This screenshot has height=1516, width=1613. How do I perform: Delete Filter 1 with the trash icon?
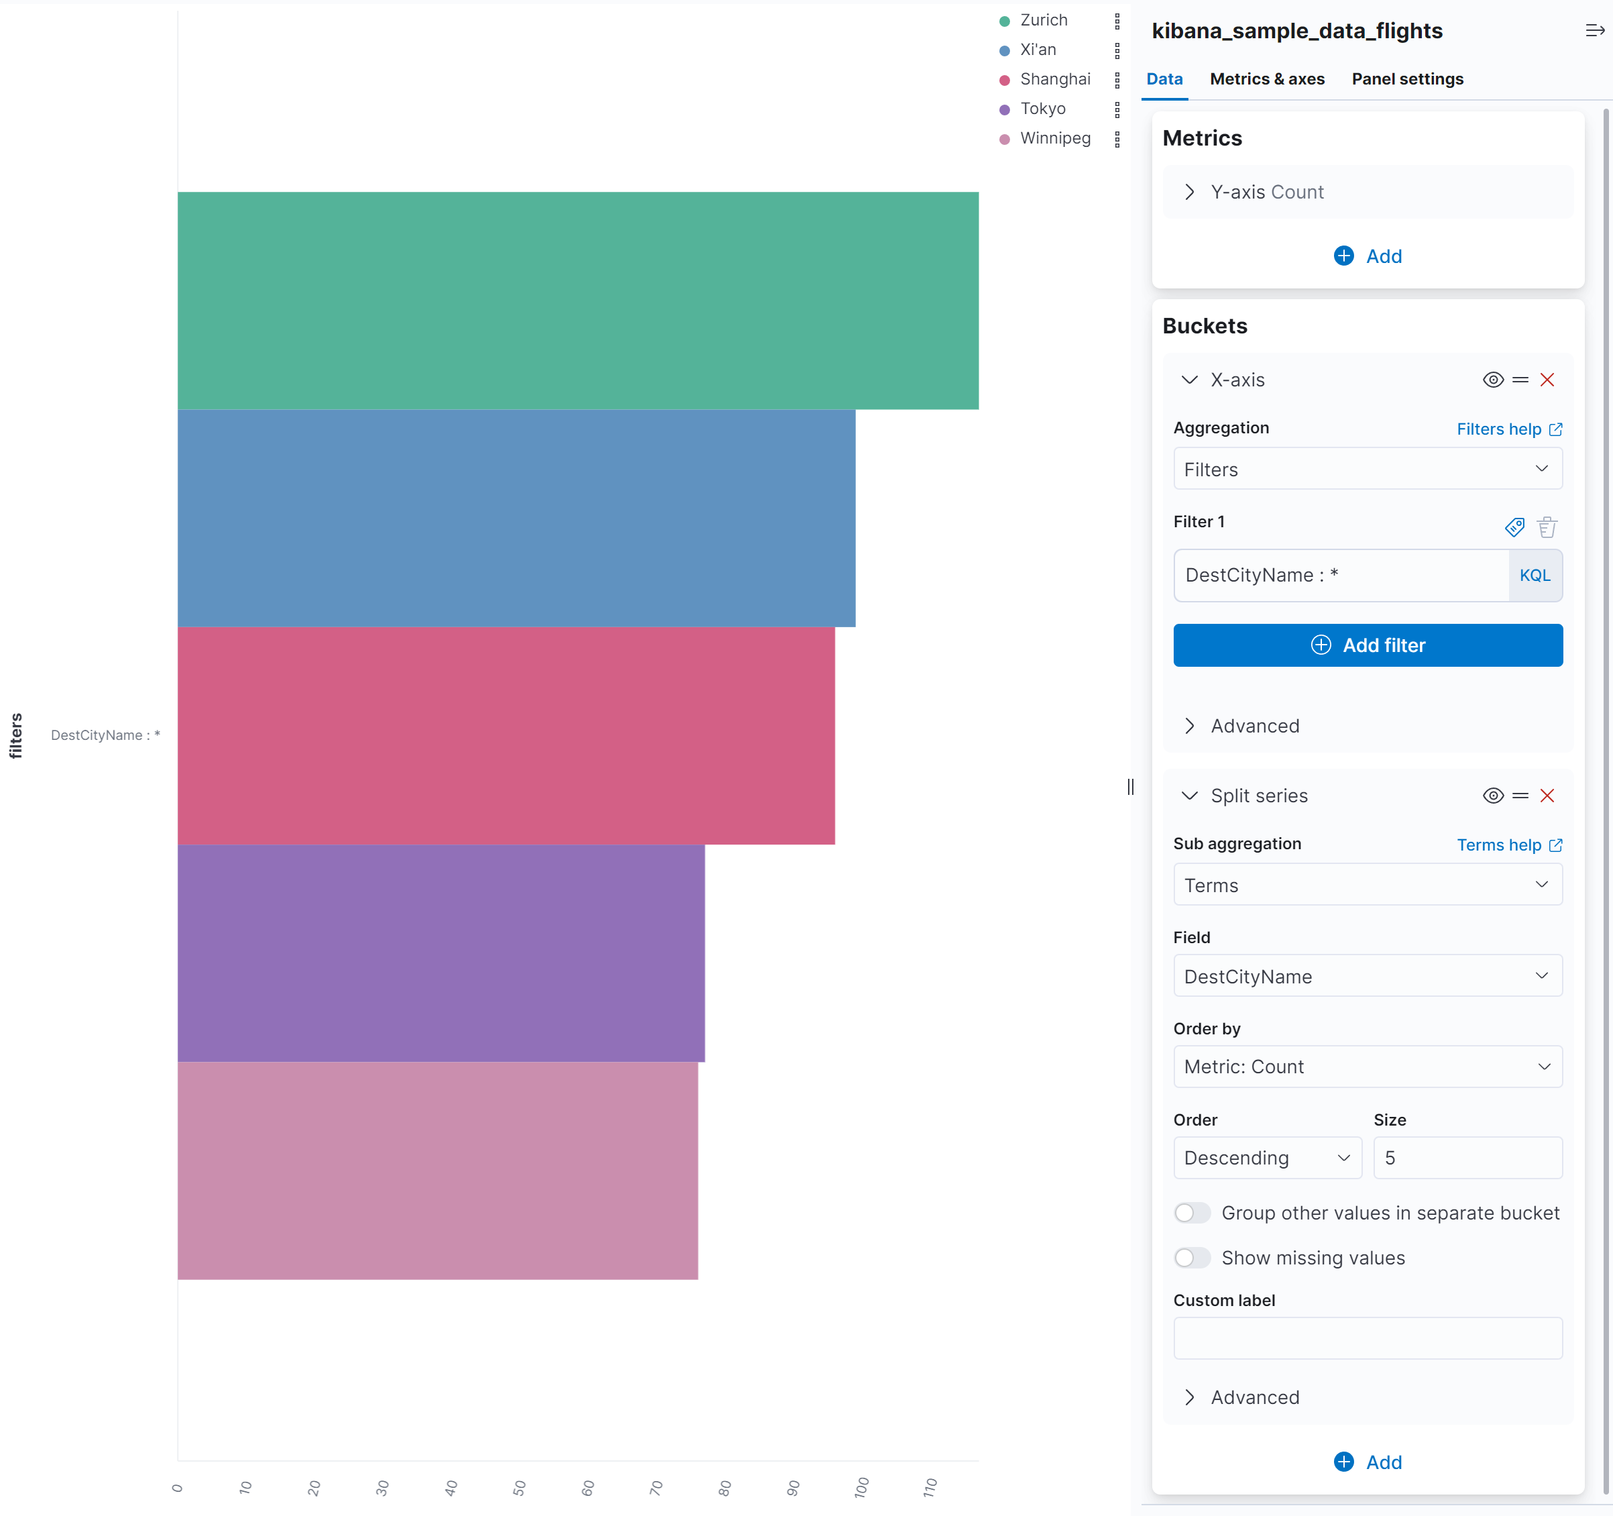1547,527
